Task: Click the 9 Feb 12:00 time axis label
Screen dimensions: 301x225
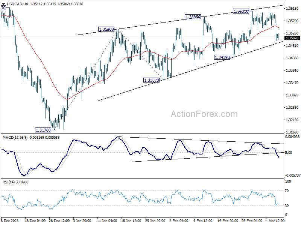Action: [x=203, y=220]
